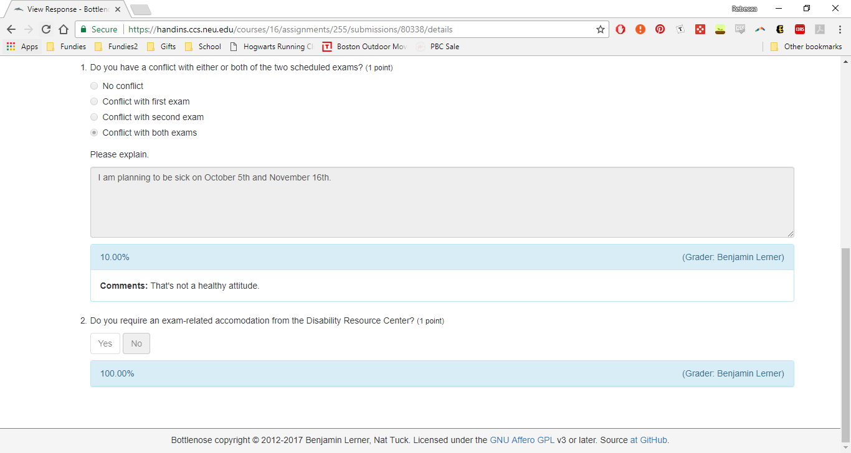This screenshot has height=453, width=851.
Task: Go to the browser home page
Action: pyautogui.click(x=64, y=29)
